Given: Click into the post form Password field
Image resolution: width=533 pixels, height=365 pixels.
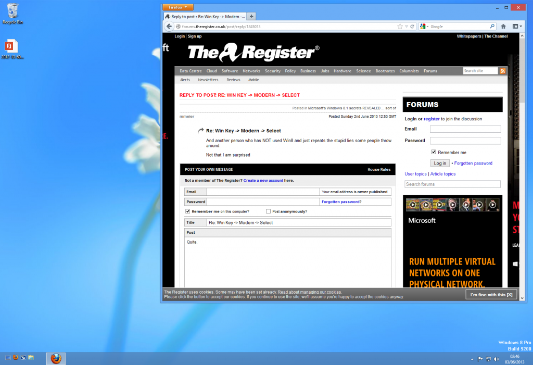Looking at the screenshot, I should click(263, 202).
